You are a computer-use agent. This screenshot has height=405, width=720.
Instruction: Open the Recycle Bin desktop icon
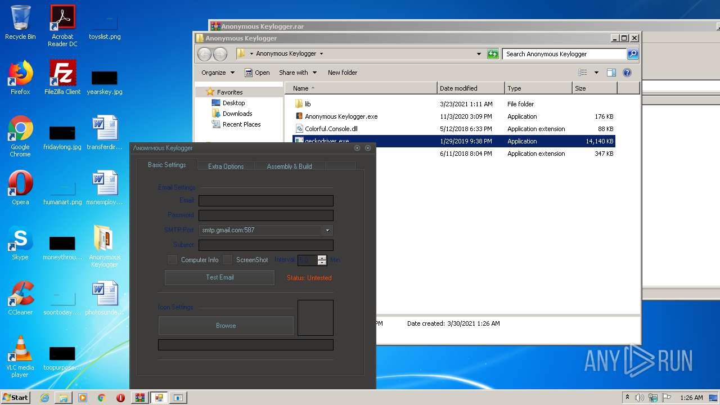pyautogui.click(x=20, y=23)
